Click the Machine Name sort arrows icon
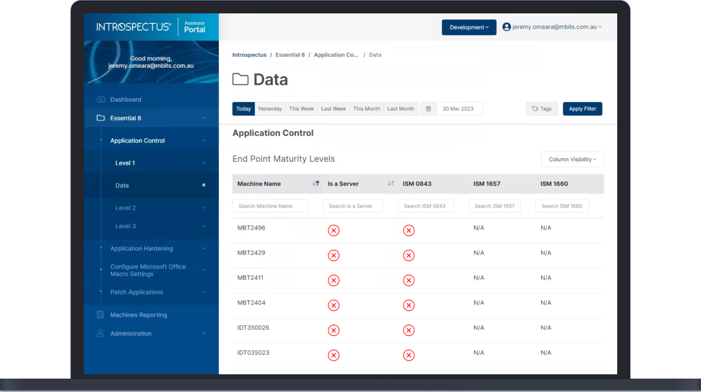This screenshot has width=701, height=392. coord(316,183)
